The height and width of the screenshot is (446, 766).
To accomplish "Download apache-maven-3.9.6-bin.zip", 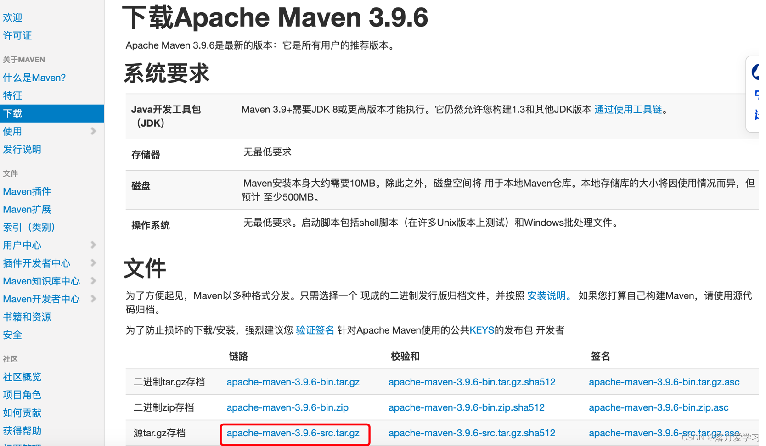I will tap(287, 407).
